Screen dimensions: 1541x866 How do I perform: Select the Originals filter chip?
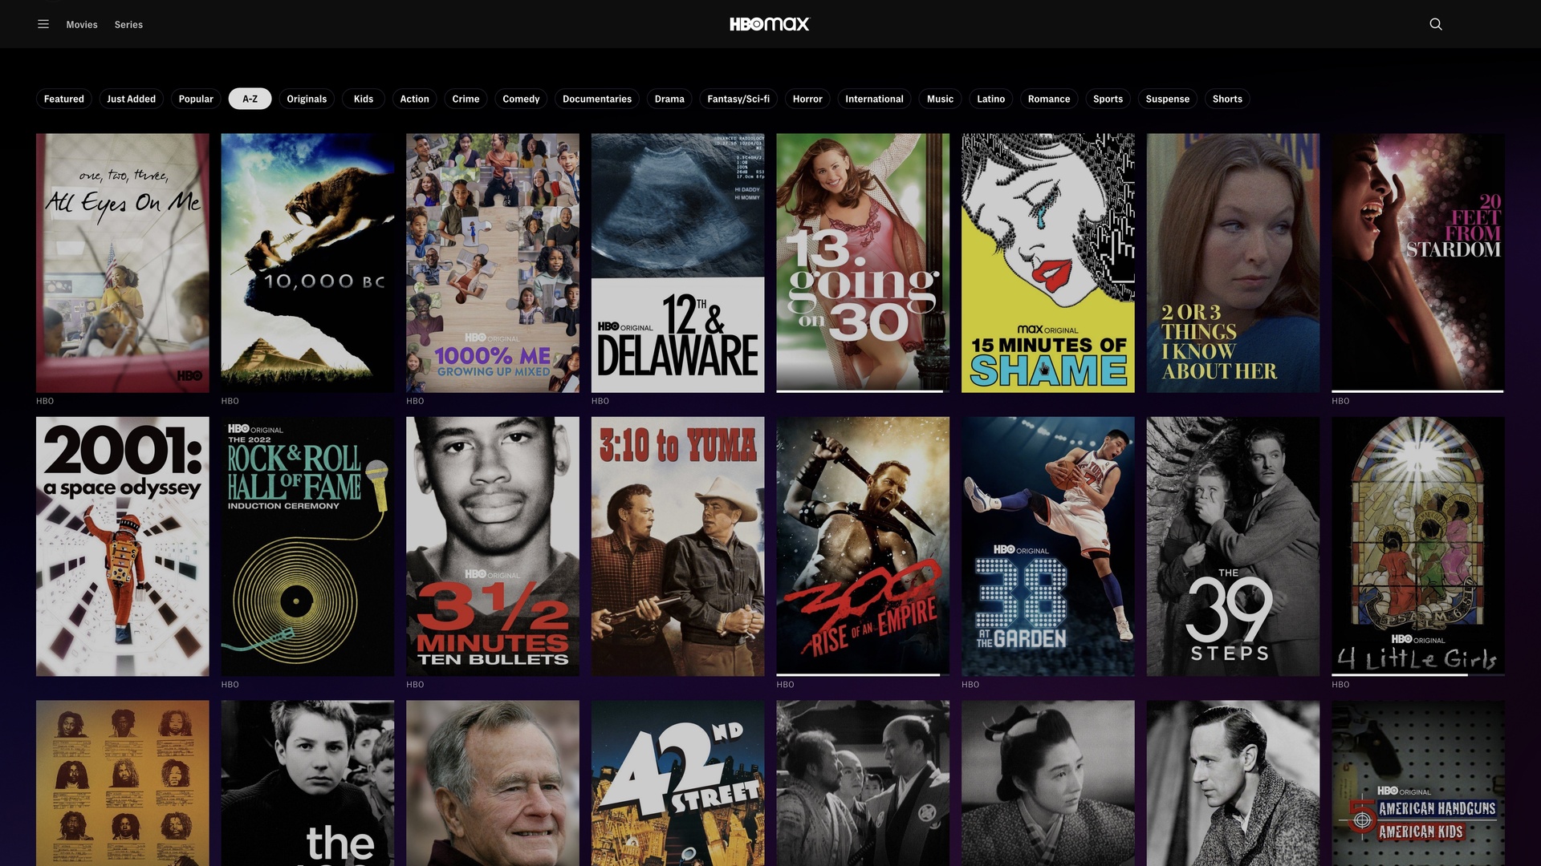pyautogui.click(x=307, y=99)
